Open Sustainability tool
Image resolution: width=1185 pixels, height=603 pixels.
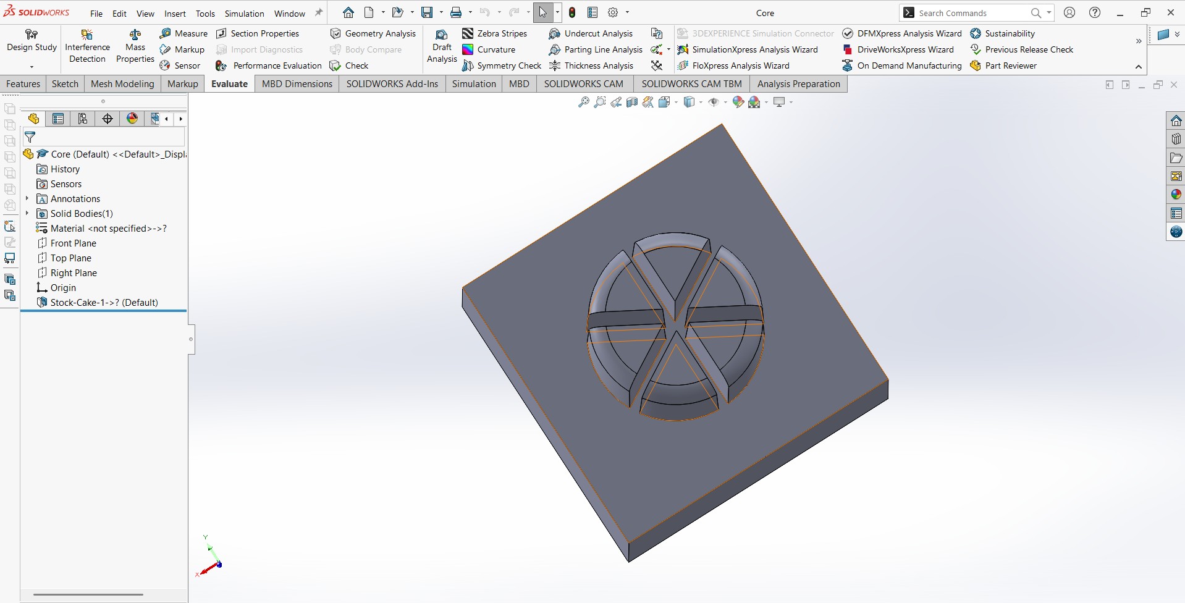point(1003,33)
